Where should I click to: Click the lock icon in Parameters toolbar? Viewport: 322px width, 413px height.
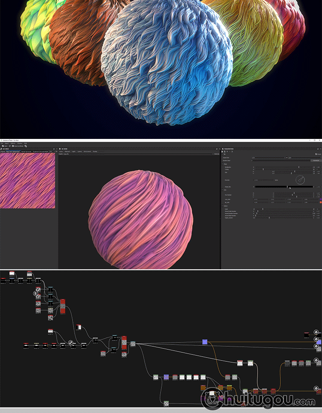(x=222, y=151)
